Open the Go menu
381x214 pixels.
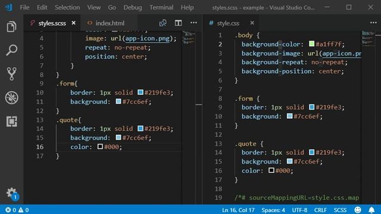click(x=112, y=8)
